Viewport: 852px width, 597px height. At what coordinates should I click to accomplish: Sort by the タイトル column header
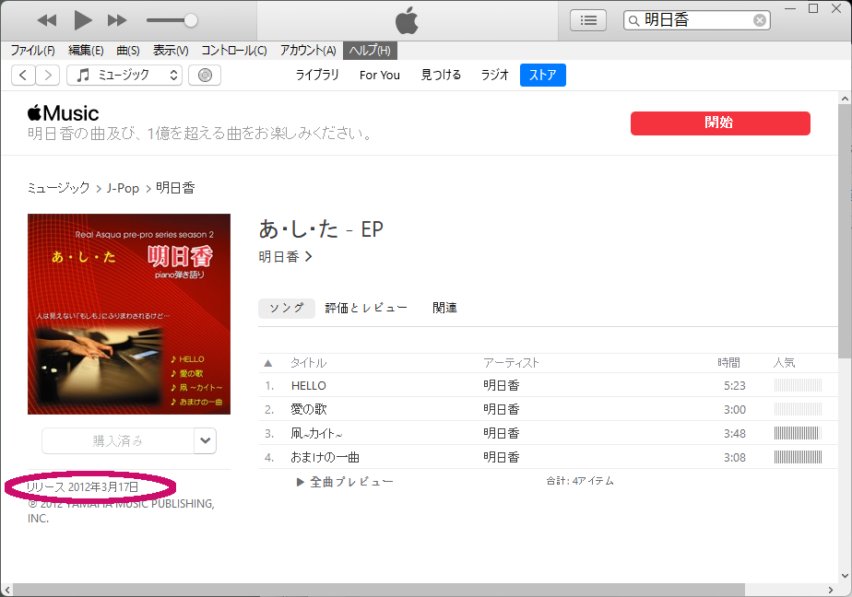tap(309, 363)
